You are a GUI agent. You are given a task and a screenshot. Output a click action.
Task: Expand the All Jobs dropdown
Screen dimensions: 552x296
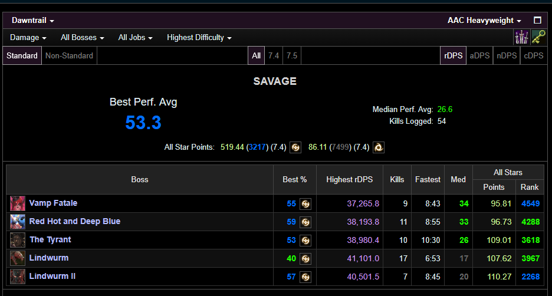pos(135,38)
